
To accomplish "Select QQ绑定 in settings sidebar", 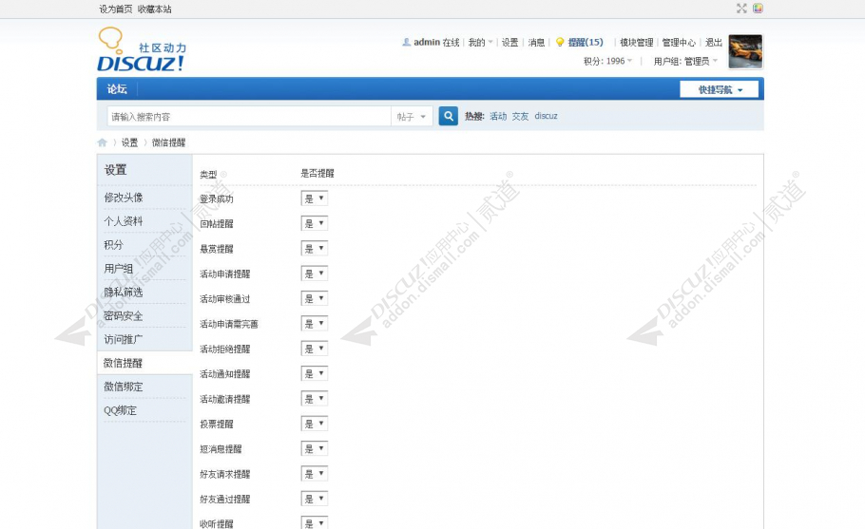I will click(121, 410).
